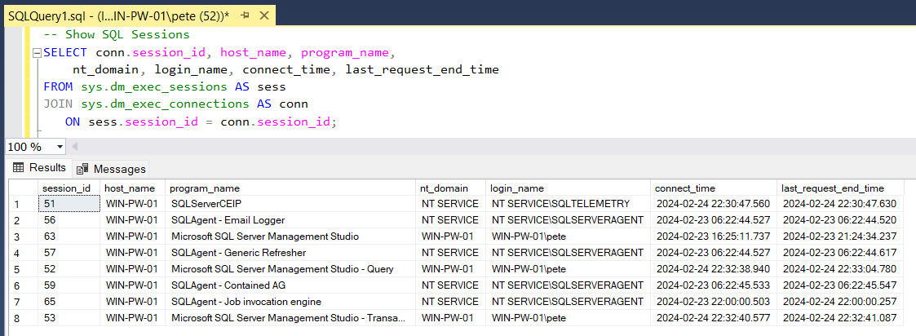Click the login_name column header
The height and width of the screenshot is (336, 916).
tap(516, 188)
